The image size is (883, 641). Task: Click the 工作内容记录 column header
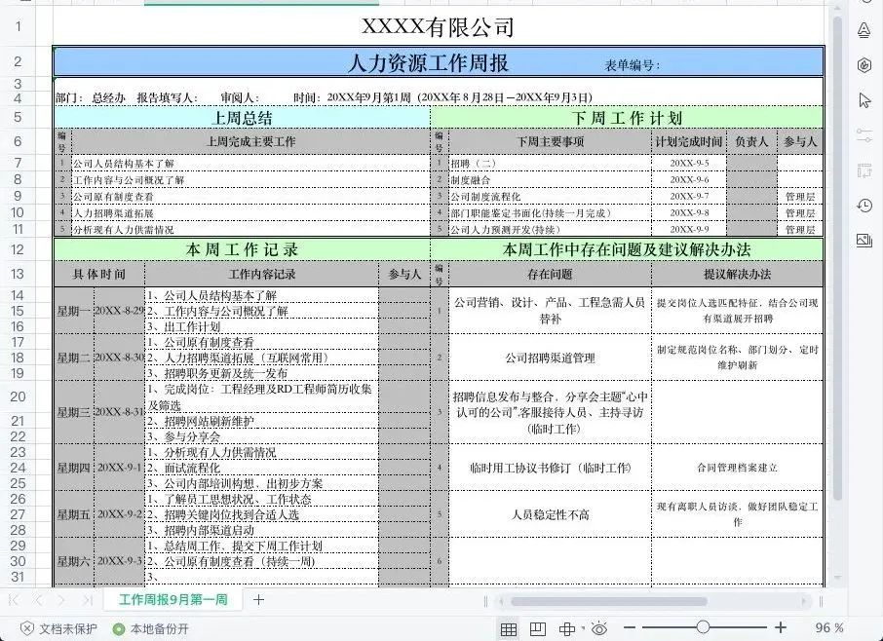click(x=262, y=274)
